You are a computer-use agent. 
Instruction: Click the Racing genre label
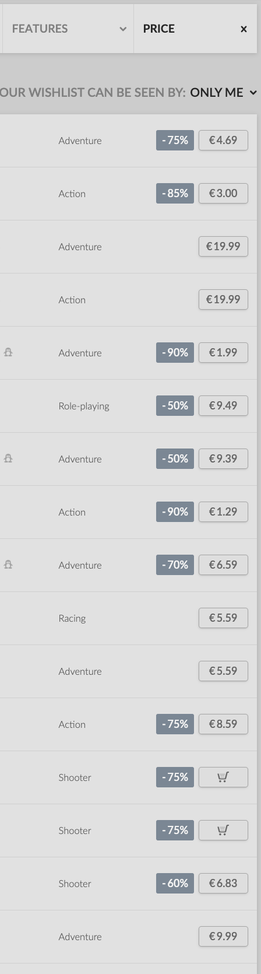(x=72, y=618)
